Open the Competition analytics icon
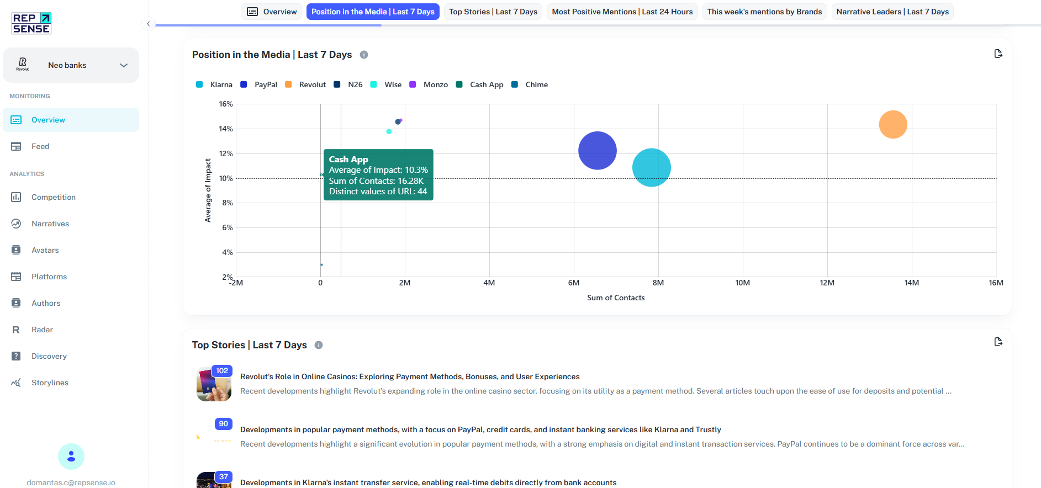The width and height of the screenshot is (1041, 488). point(16,197)
